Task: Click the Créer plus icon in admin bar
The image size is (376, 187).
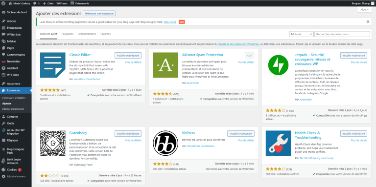Action: click(x=44, y=3)
